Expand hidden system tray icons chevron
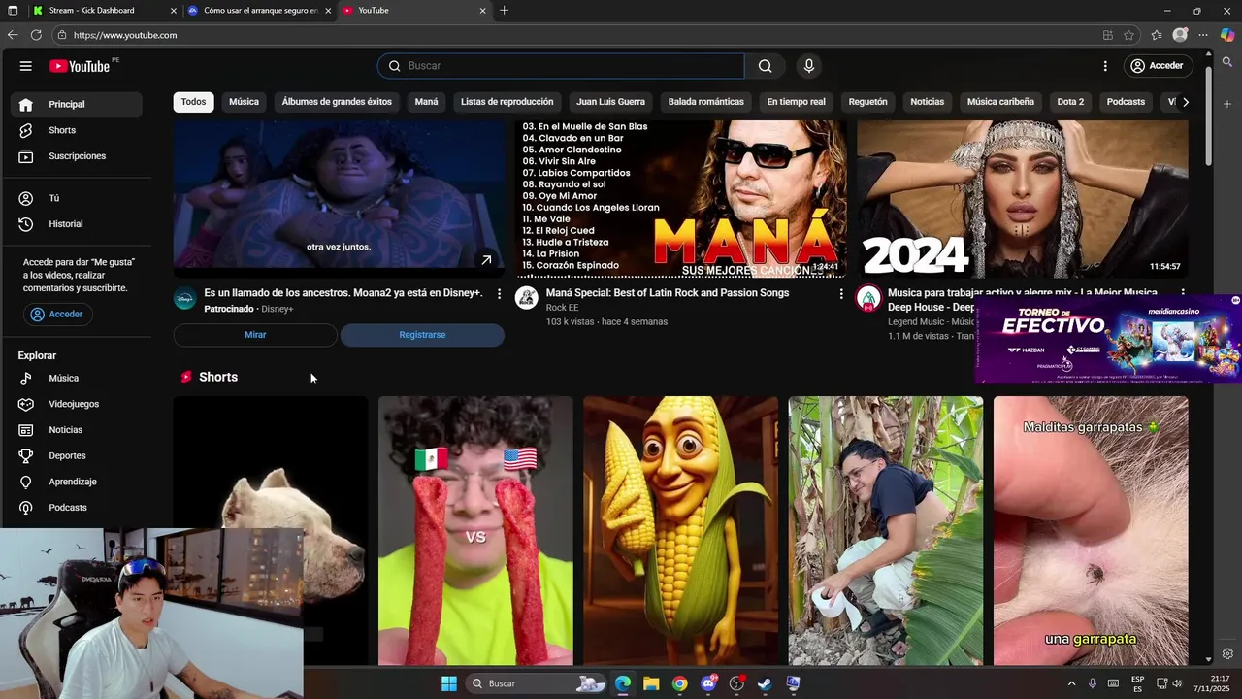 (1071, 683)
